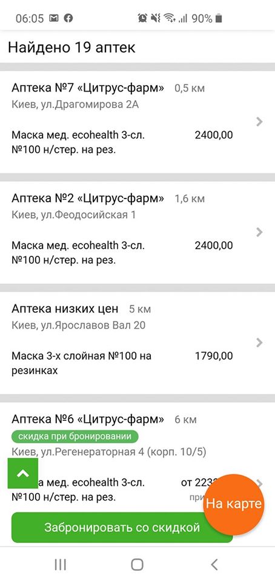Screen dimensions: 275x583
Task: Expand Аптека №2 chevron on Феодосийская
Action: click(x=260, y=232)
